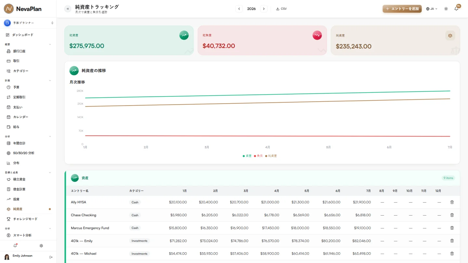
Task: Open 積立資金 via its piggy bank icon
Action: coord(9,179)
